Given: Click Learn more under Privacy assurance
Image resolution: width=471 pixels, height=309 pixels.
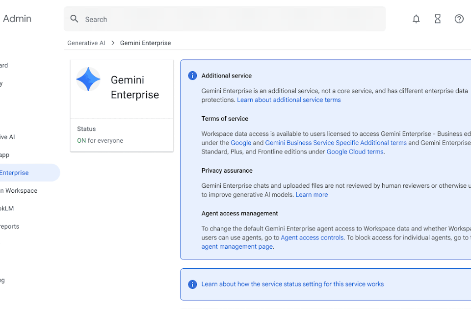Looking at the screenshot, I should [x=312, y=195].
